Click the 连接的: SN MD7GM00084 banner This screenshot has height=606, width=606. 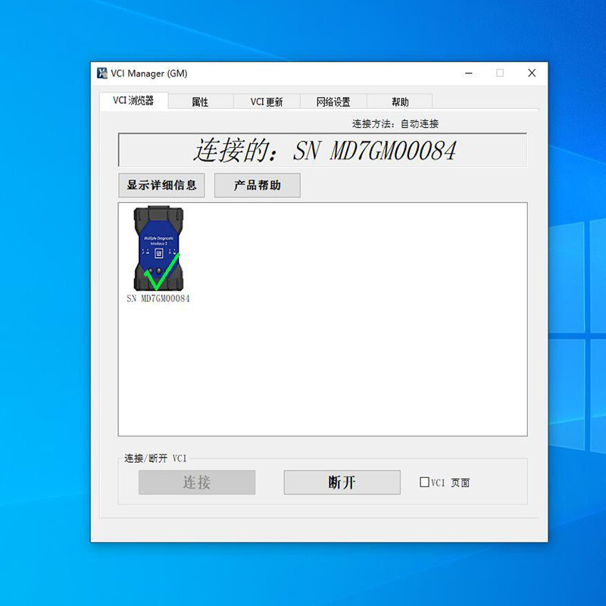point(323,150)
